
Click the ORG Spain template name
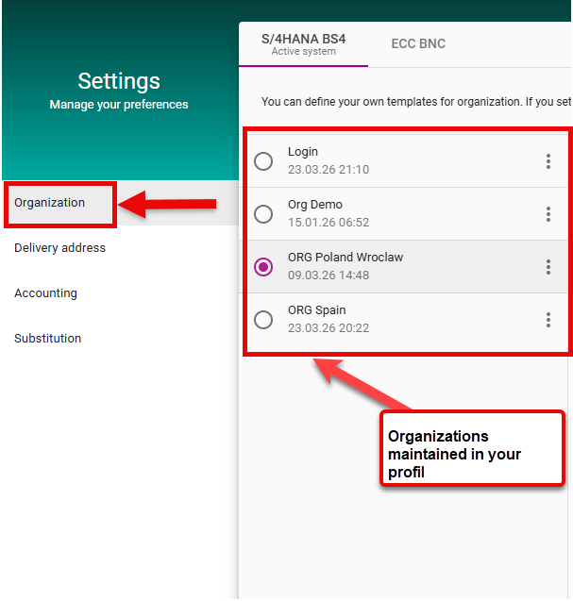(x=317, y=310)
